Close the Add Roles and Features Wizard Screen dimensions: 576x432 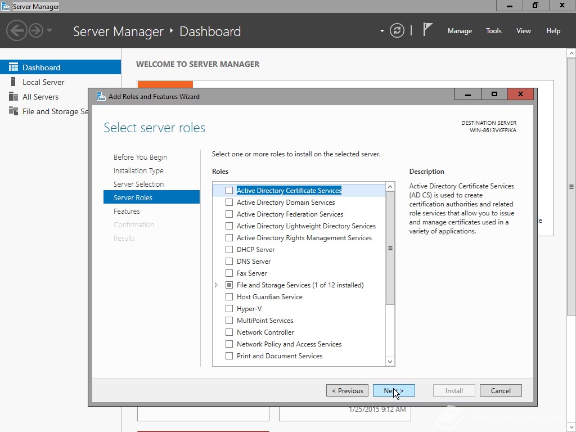pyautogui.click(x=520, y=94)
